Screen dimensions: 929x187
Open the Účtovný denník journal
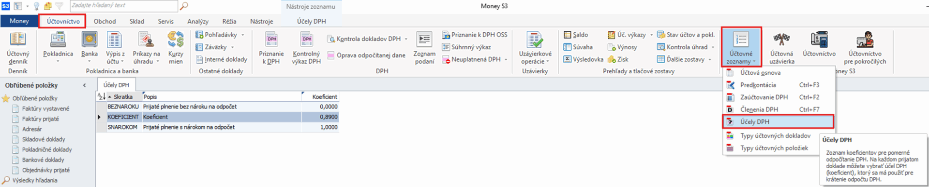coord(18,48)
